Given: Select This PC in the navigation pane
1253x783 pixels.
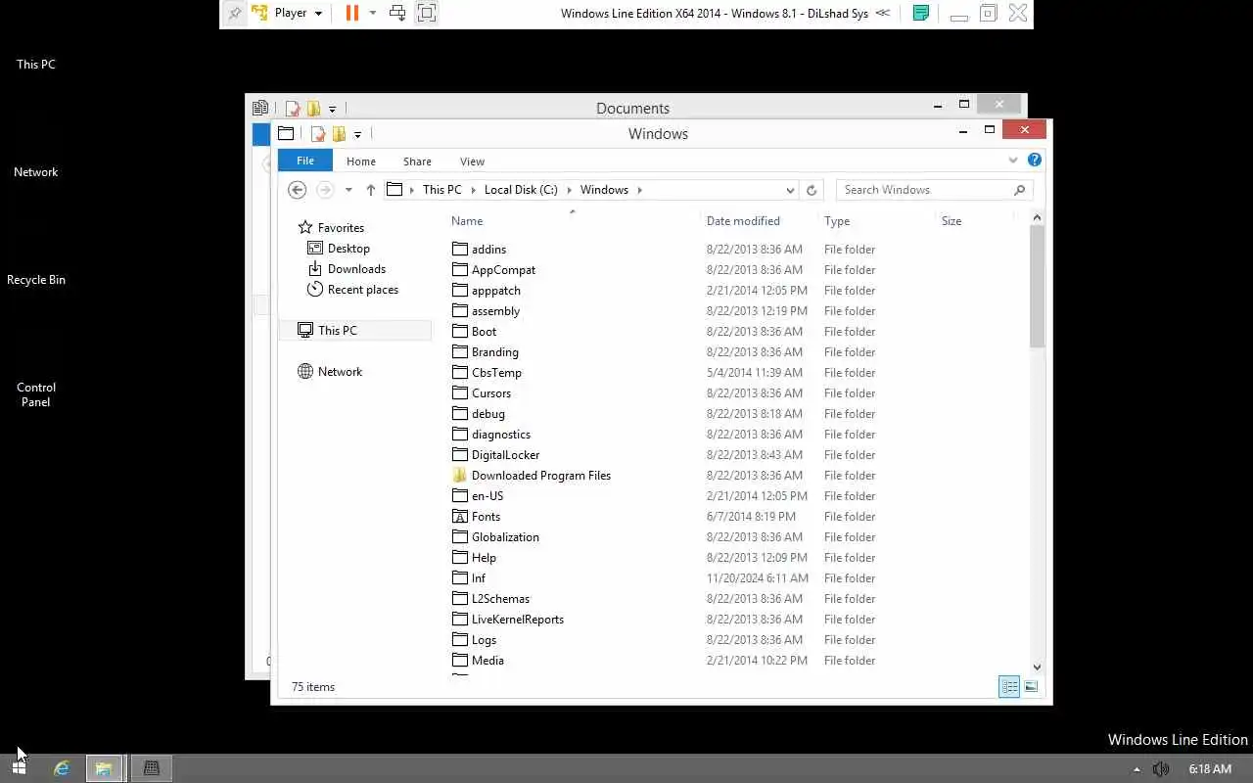Looking at the screenshot, I should point(355,331).
